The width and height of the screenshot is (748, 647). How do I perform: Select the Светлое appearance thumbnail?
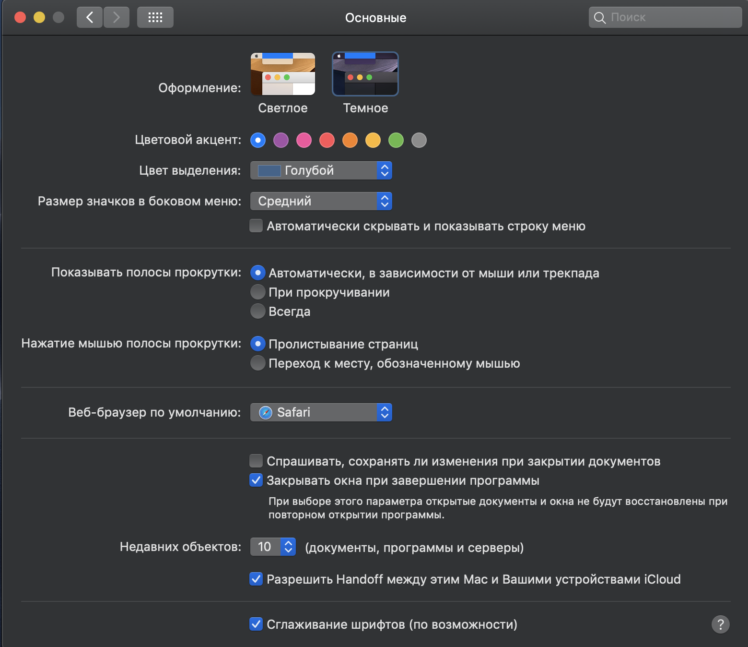pos(283,74)
